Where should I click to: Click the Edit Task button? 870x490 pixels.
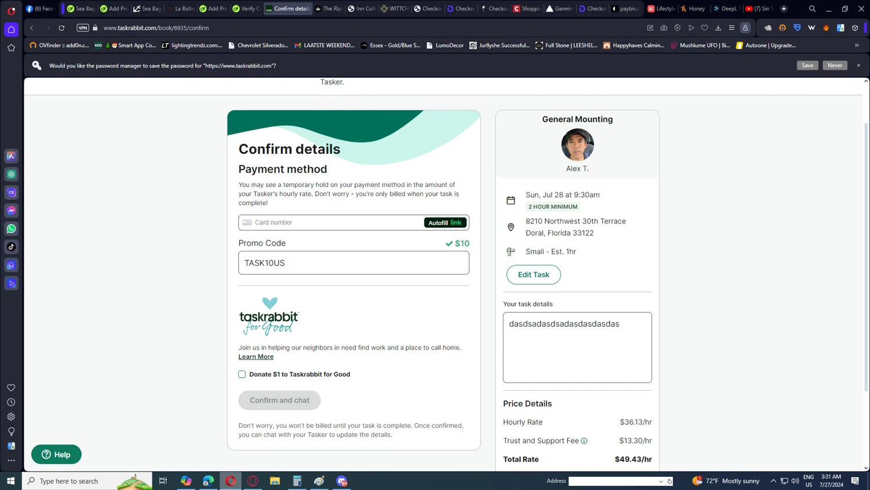[x=534, y=275]
